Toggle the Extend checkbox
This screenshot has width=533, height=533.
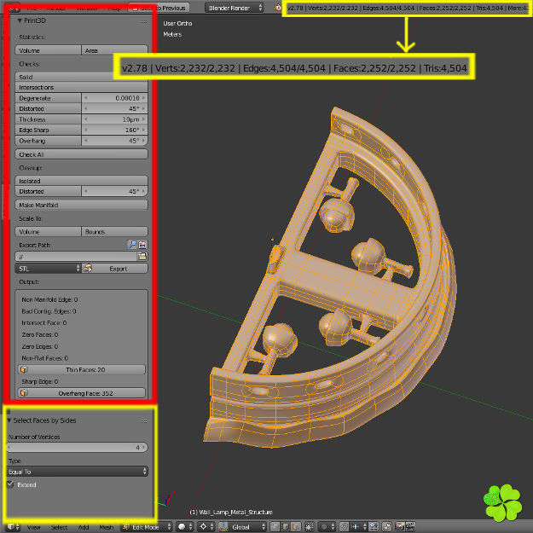click(x=10, y=484)
